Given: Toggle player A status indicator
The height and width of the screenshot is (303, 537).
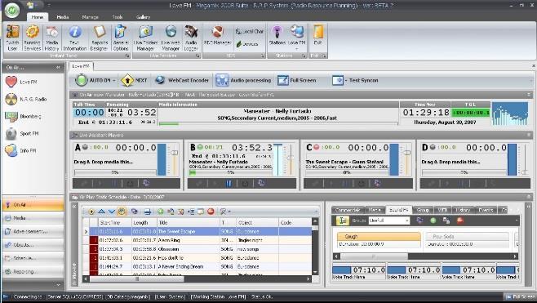Looking at the screenshot, I should pyautogui.click(x=85, y=147).
